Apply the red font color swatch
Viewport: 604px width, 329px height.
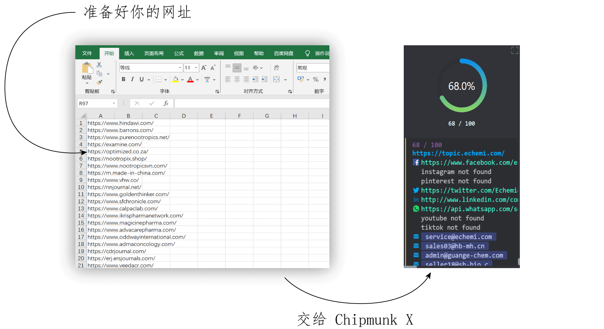pos(190,79)
